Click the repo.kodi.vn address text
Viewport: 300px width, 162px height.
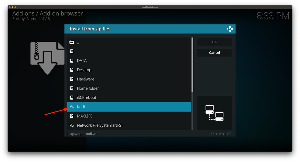coord(81,134)
